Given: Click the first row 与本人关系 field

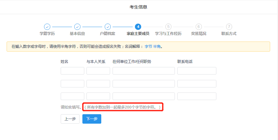Looking at the screenshot, I should coord(98,71).
